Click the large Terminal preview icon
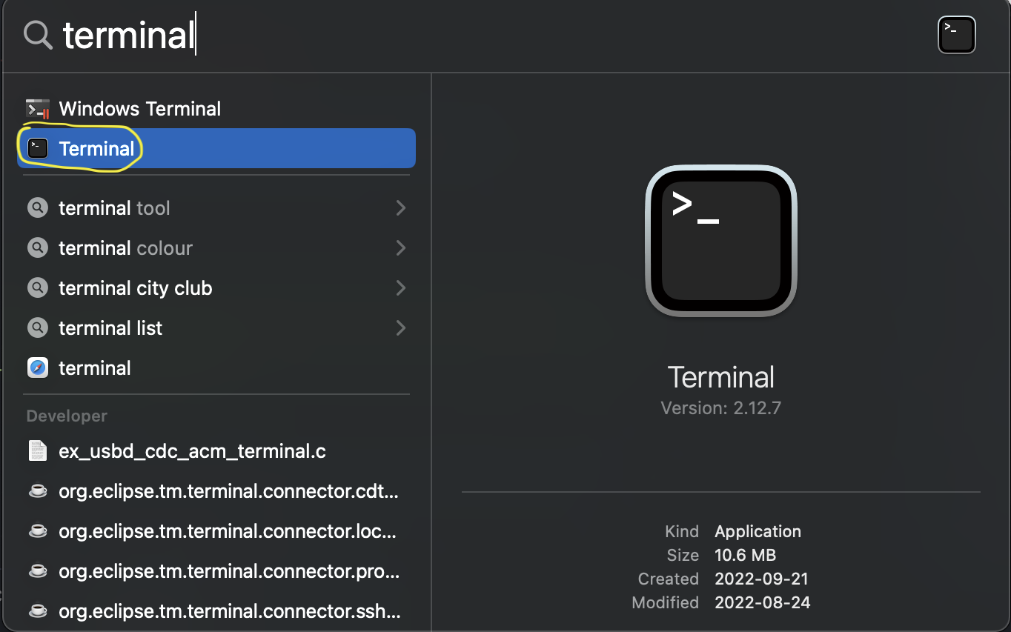The image size is (1011, 632). click(721, 241)
